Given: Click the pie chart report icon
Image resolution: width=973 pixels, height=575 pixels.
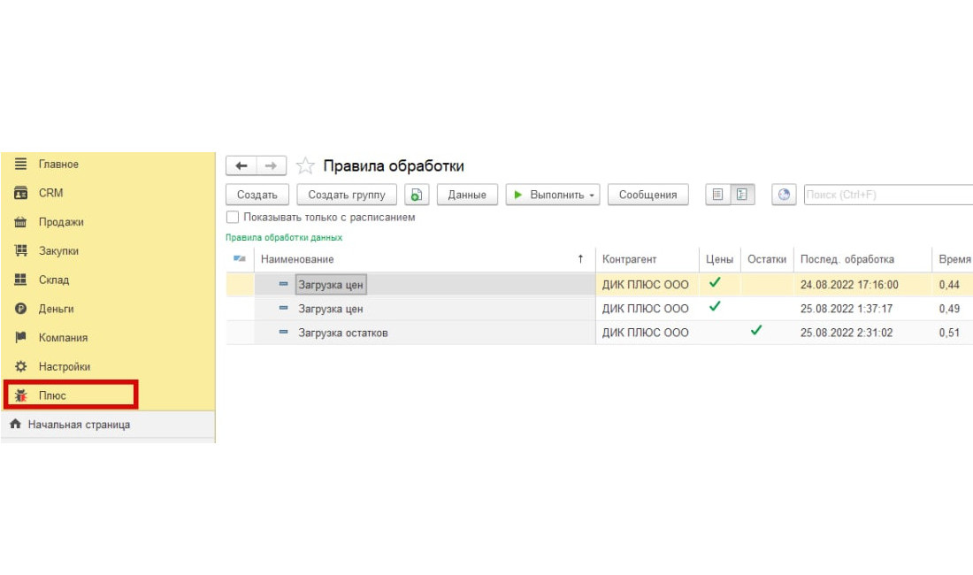Looking at the screenshot, I should click(784, 195).
